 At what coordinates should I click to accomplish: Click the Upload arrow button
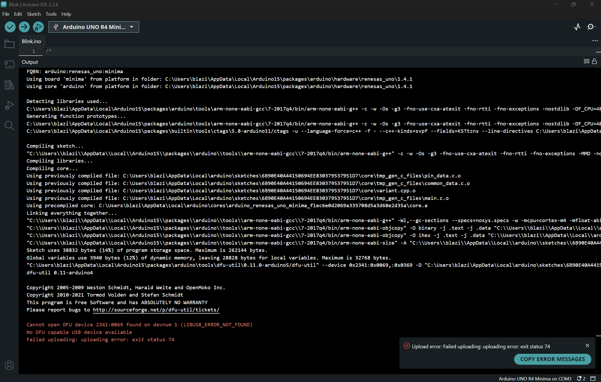[24, 27]
